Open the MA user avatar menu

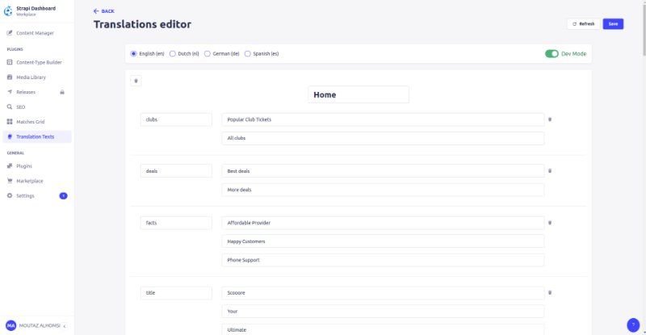coord(10,325)
